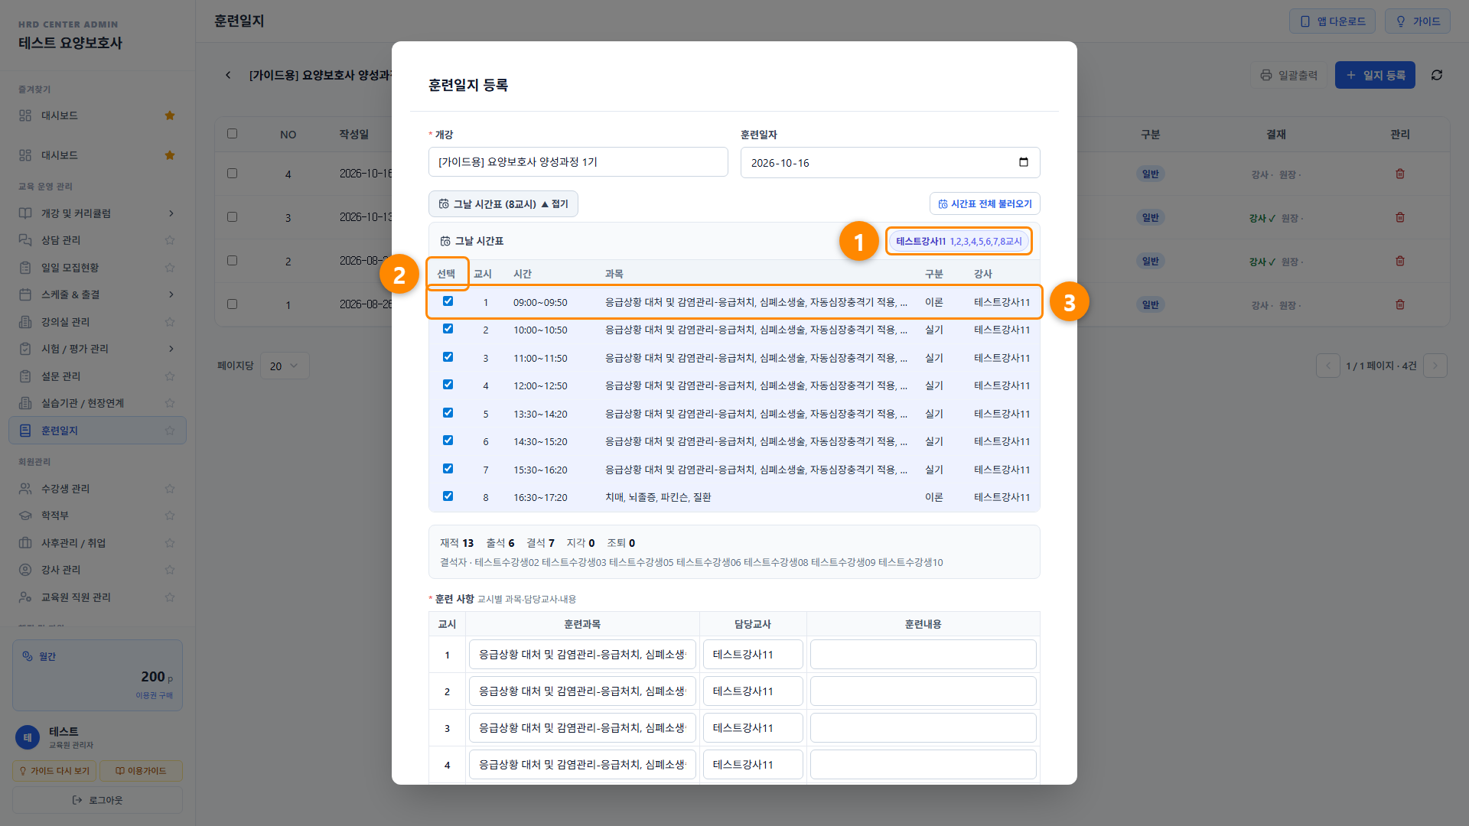Uncheck period 7 timetable checkbox

[x=448, y=469]
